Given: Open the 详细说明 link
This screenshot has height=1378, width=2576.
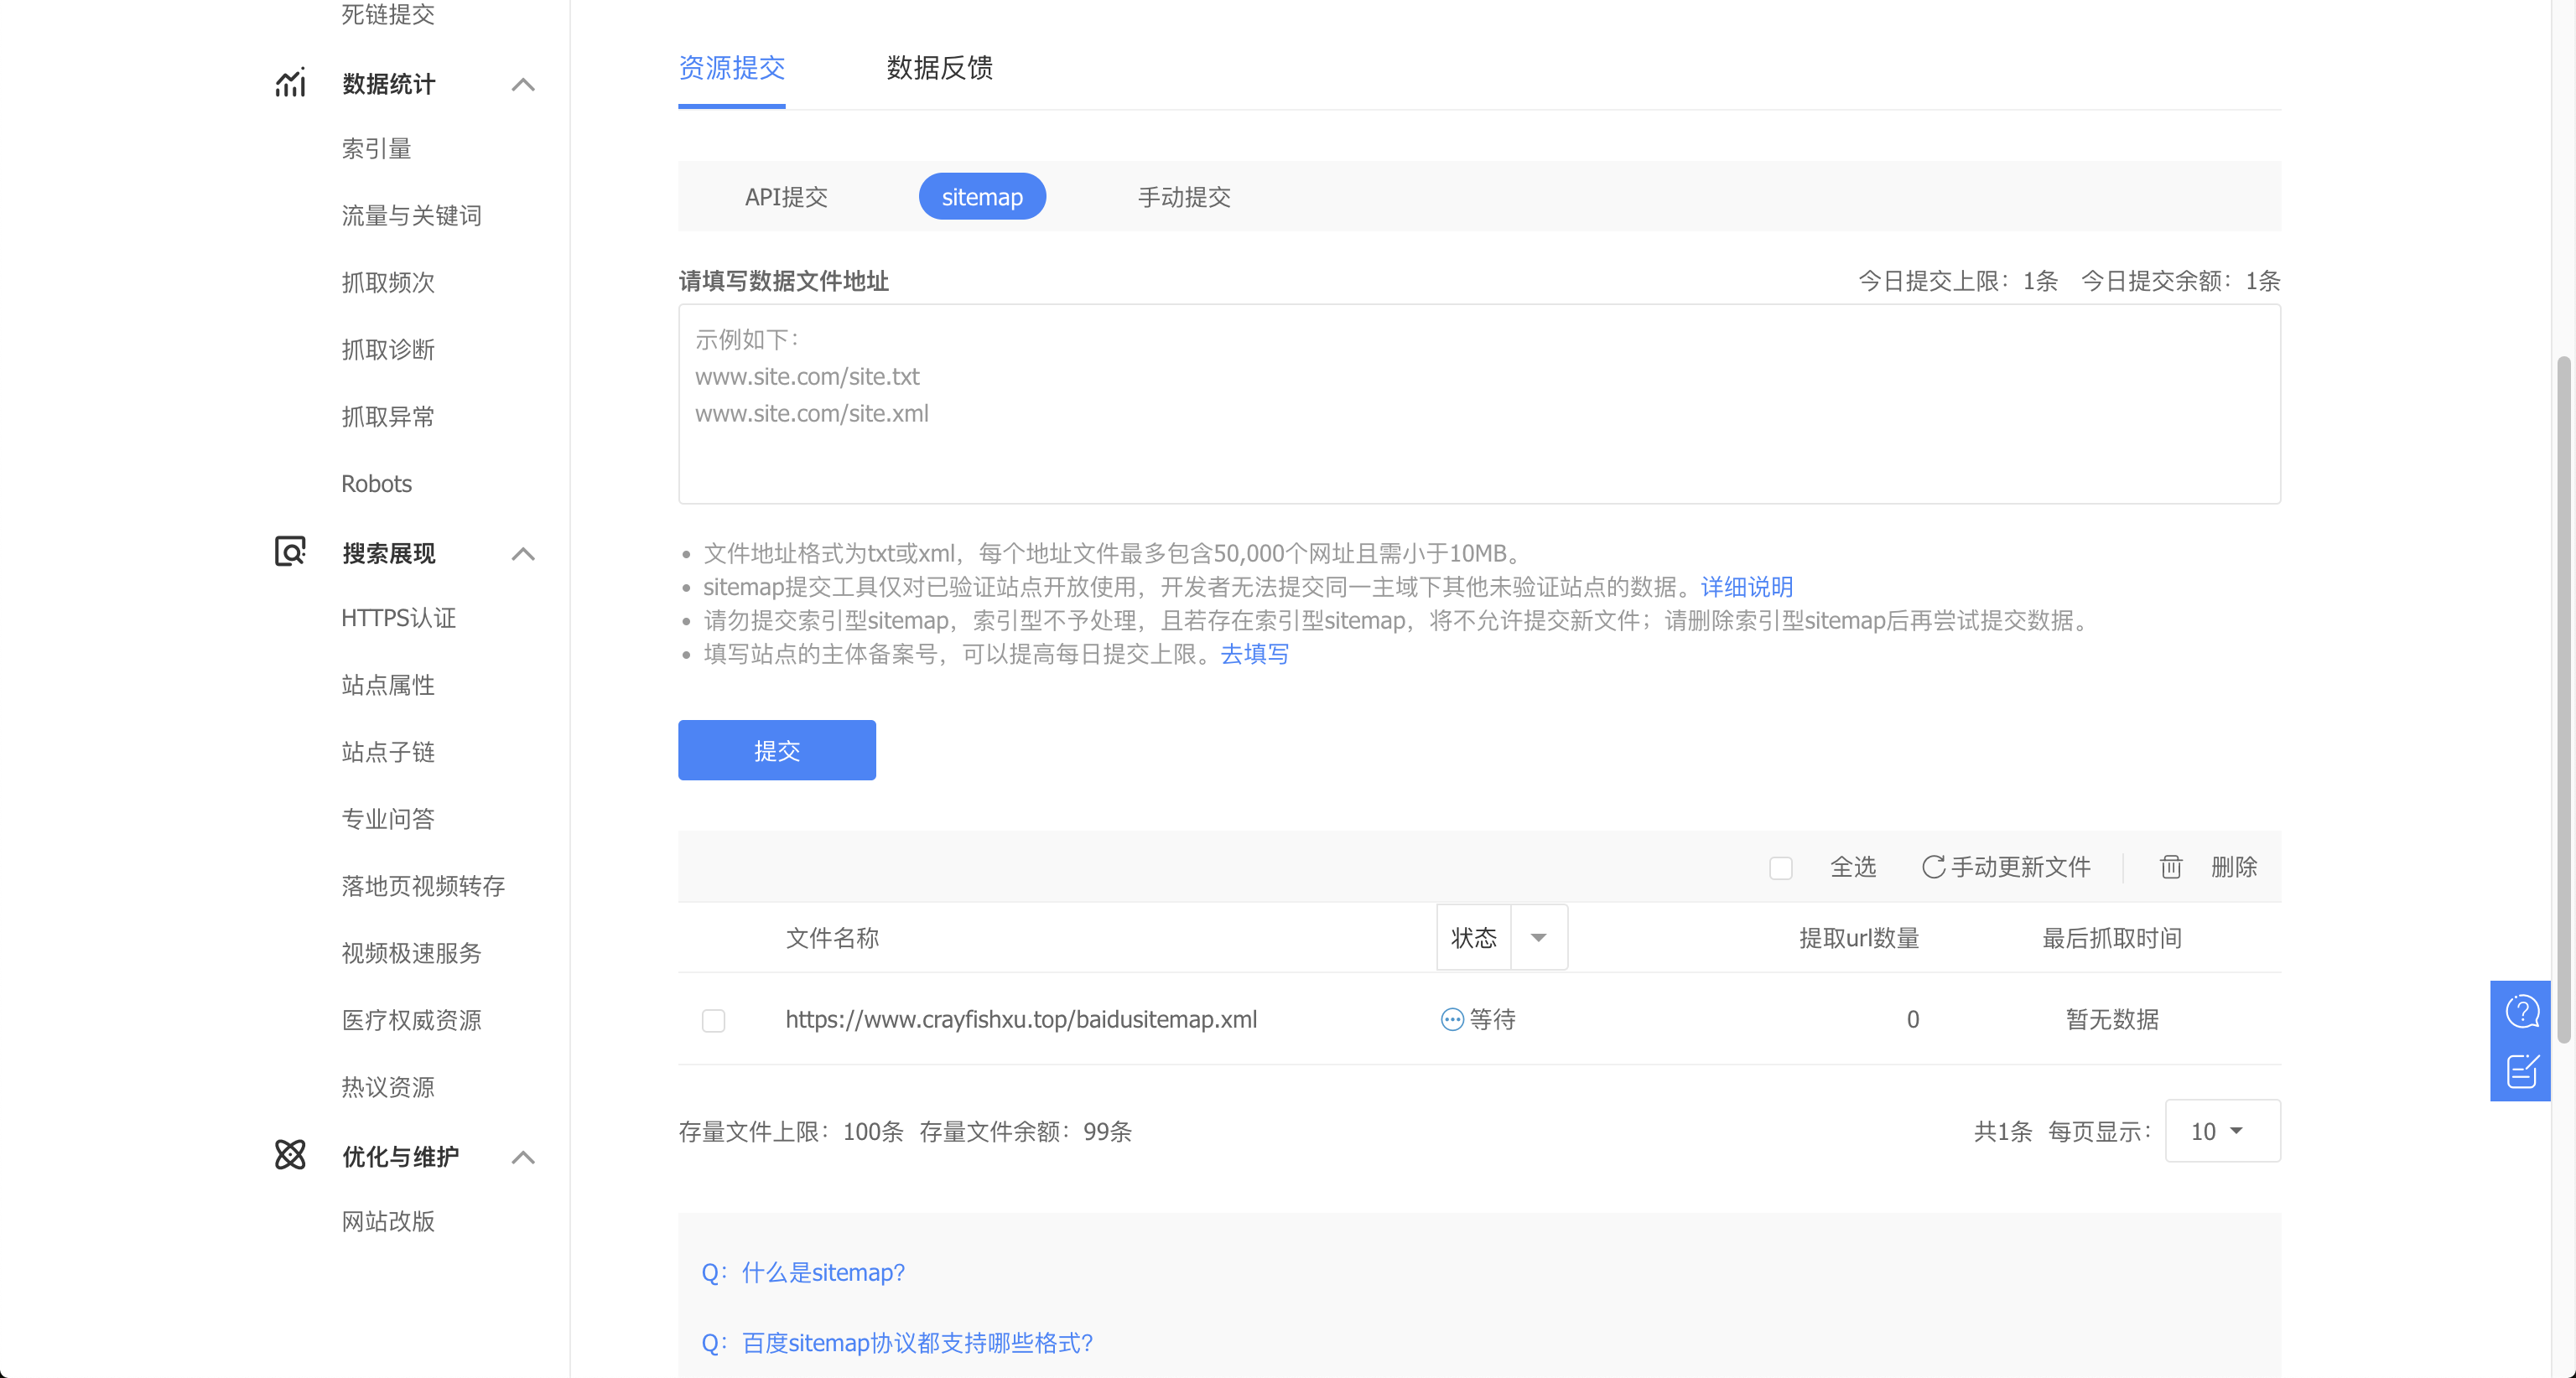Looking at the screenshot, I should 1746,587.
